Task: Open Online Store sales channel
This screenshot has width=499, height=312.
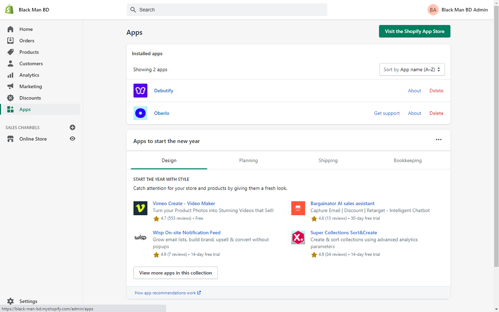Action: coord(33,139)
